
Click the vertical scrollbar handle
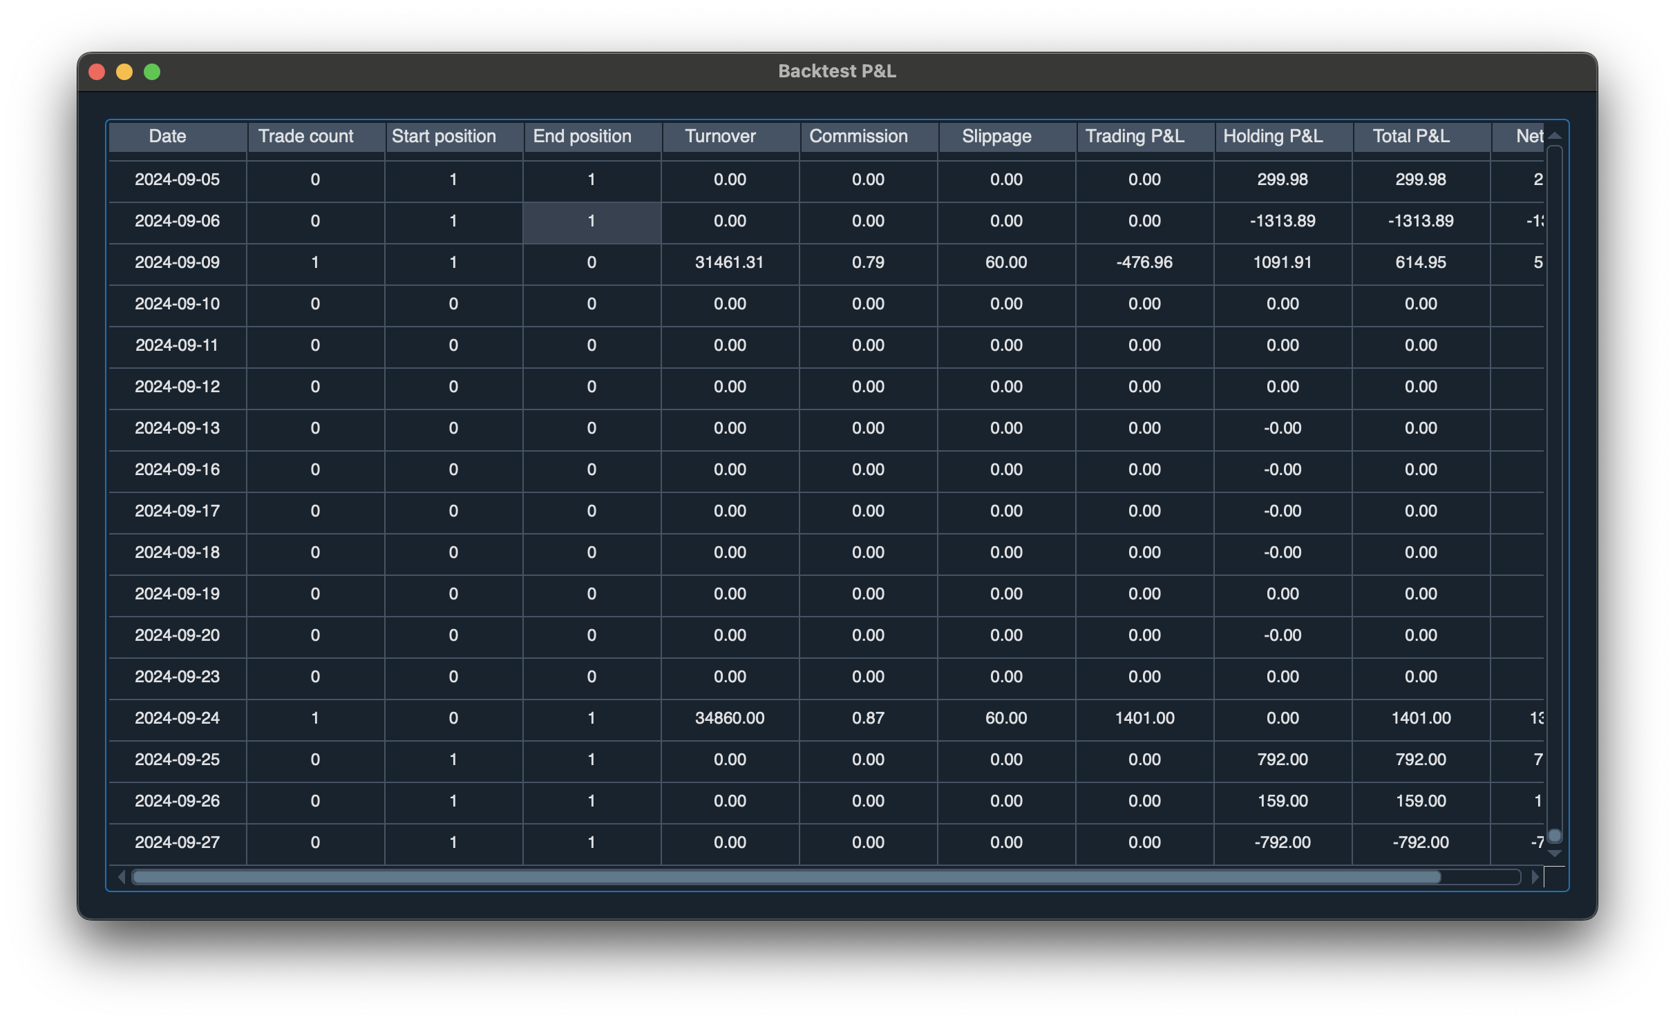pos(1554,836)
